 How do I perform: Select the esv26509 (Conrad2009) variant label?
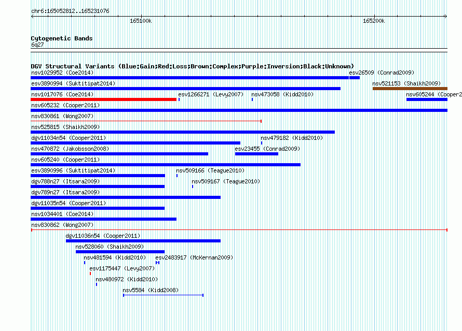click(382, 73)
